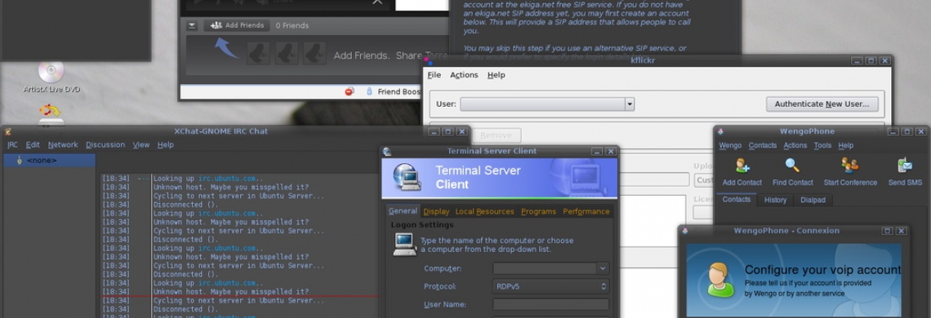Click the WengoPhone window title icon
931x318 pixels.
pyautogui.click(x=720, y=132)
